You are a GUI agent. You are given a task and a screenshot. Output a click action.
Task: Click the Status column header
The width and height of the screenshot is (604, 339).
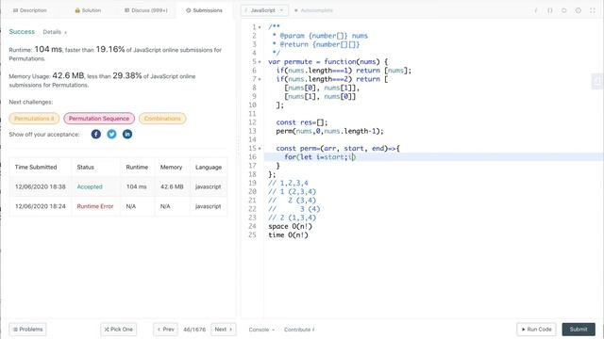tap(86, 168)
